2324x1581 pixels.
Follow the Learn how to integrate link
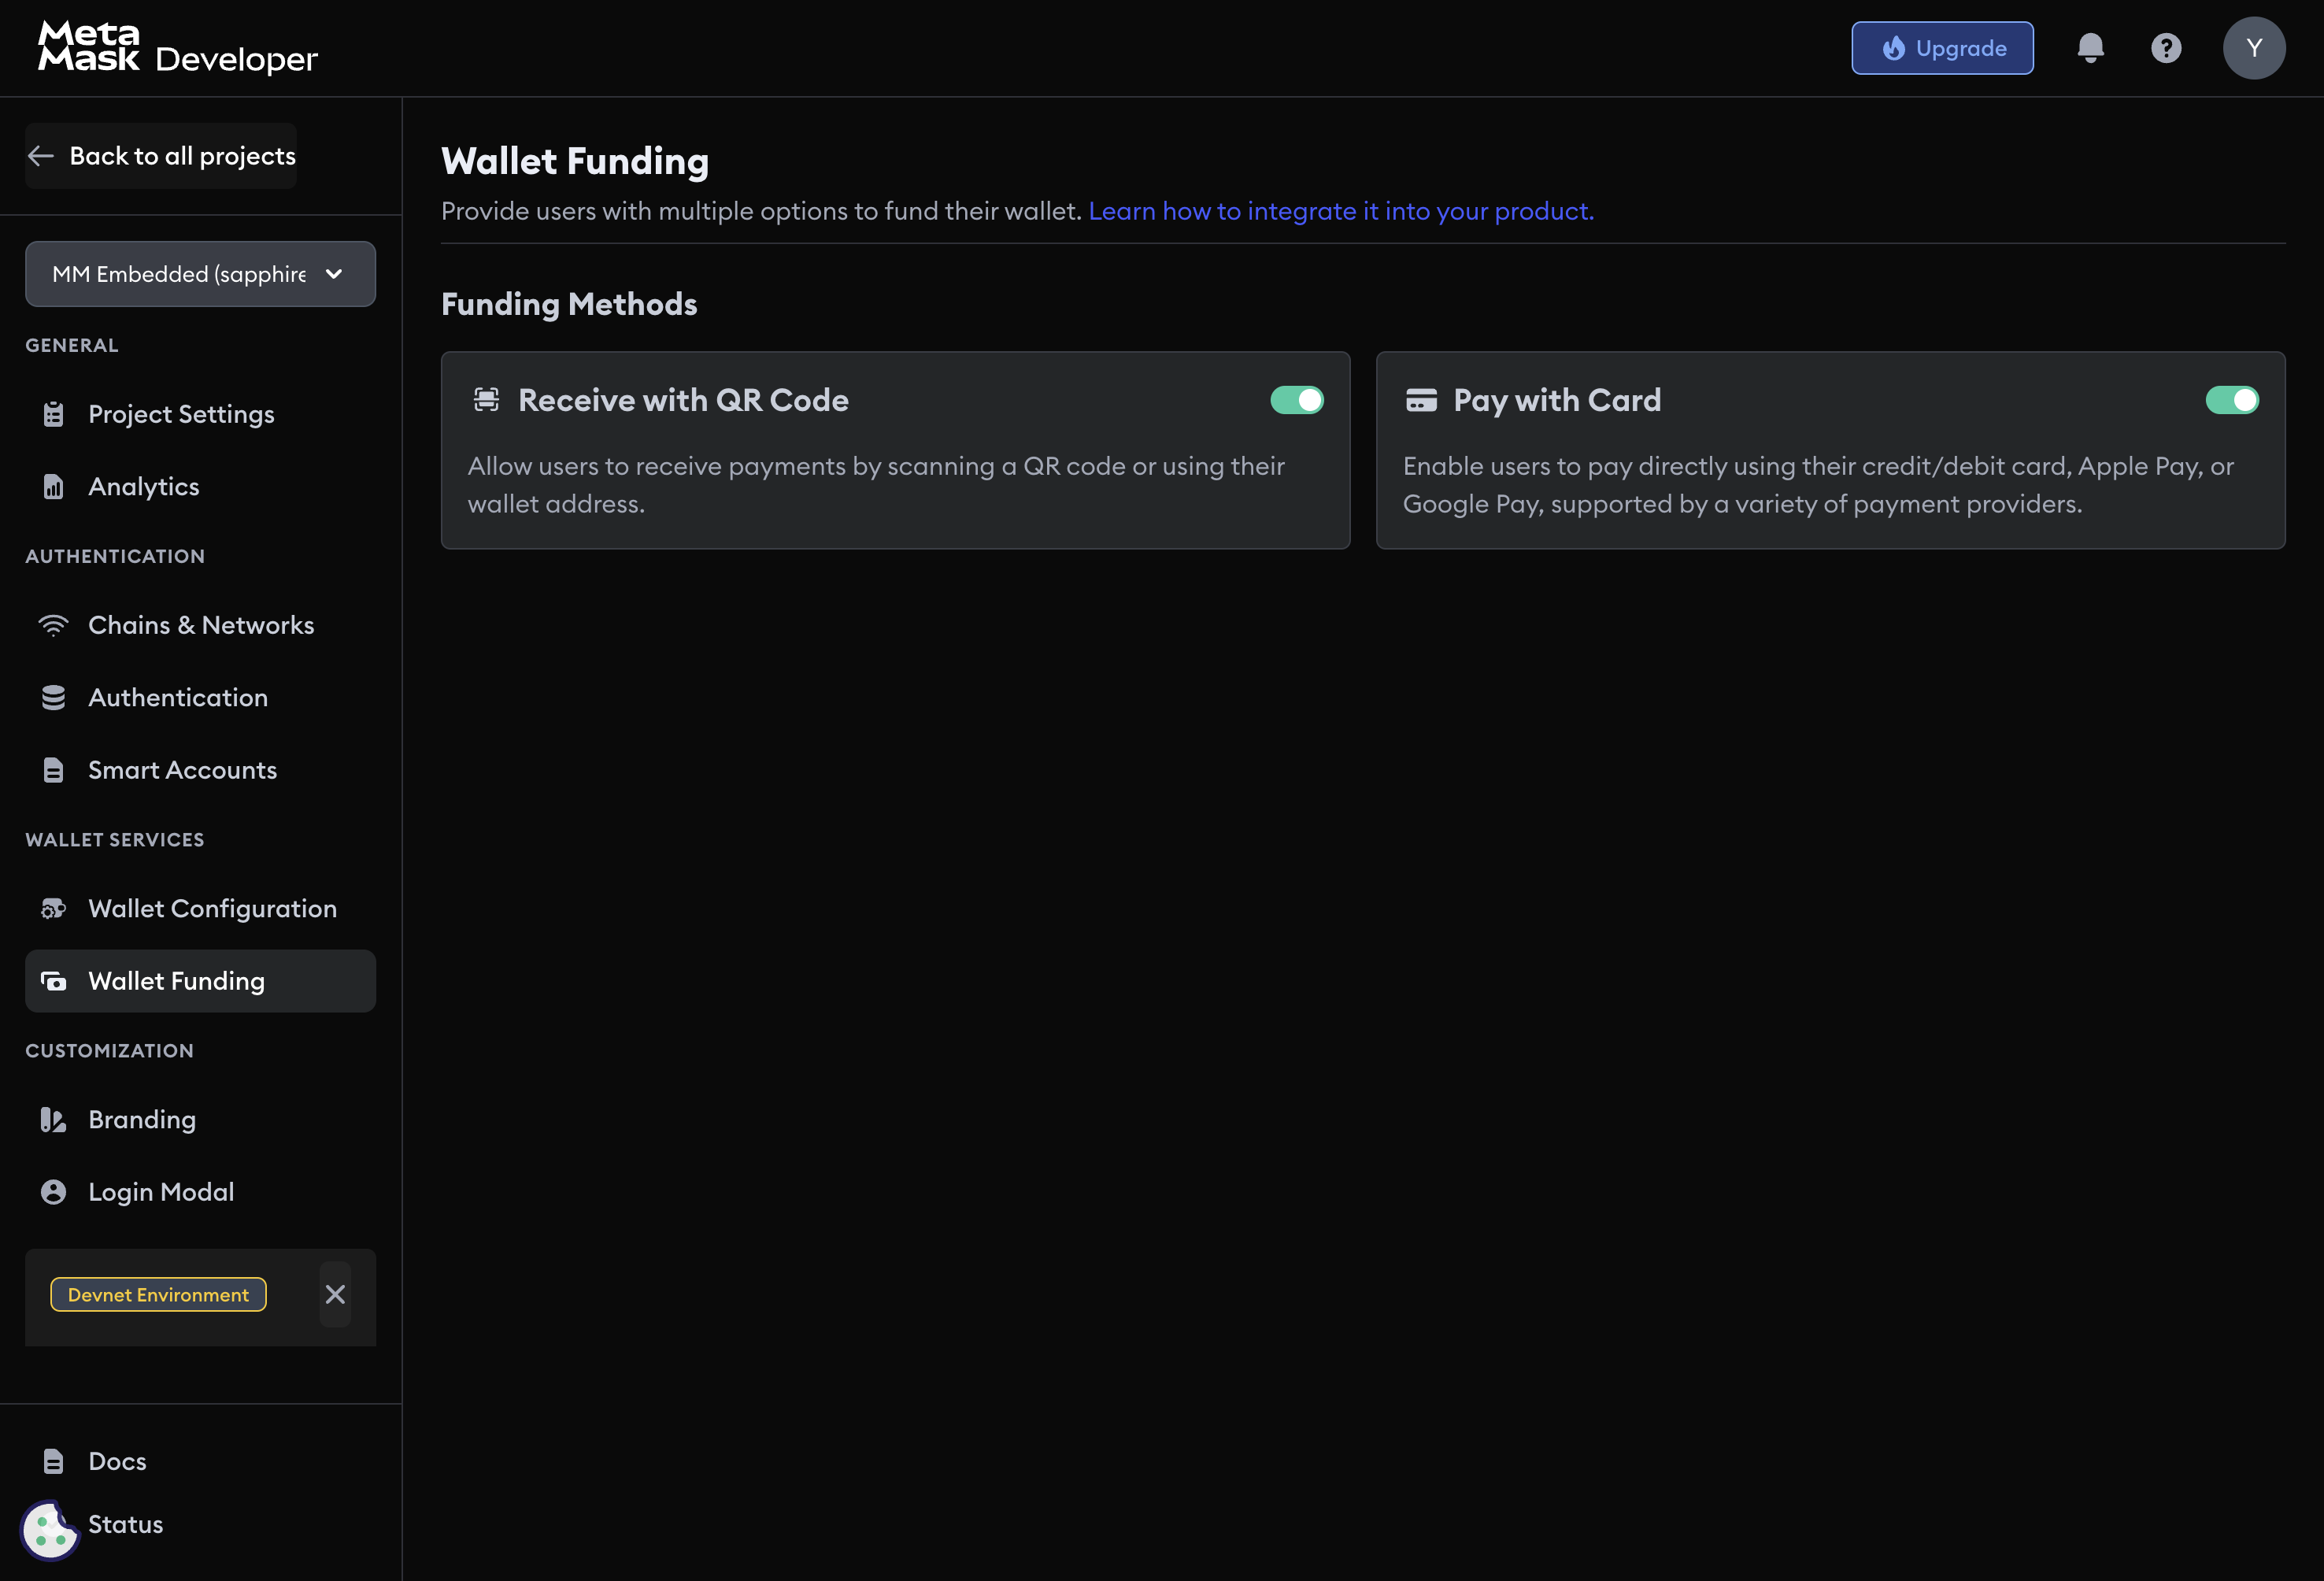click(1341, 211)
